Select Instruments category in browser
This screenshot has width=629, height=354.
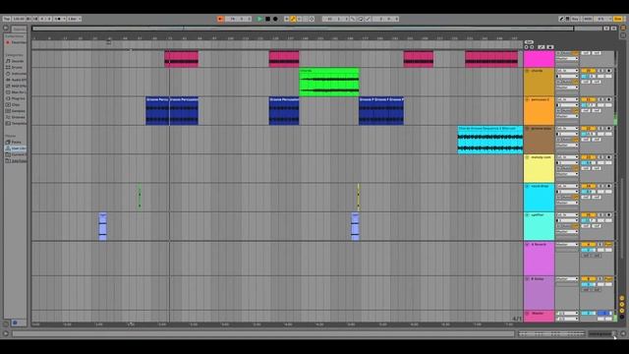(x=15, y=74)
